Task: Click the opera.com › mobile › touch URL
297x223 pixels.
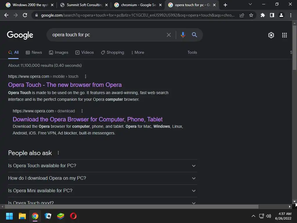Action: pos(43,76)
